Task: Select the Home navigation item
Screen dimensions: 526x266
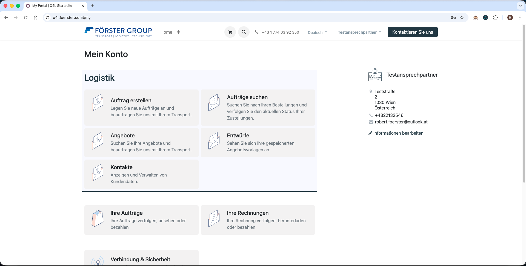Action: click(x=166, y=32)
